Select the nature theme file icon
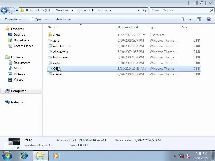Viewport: 215px width, 161px height. 50,63
